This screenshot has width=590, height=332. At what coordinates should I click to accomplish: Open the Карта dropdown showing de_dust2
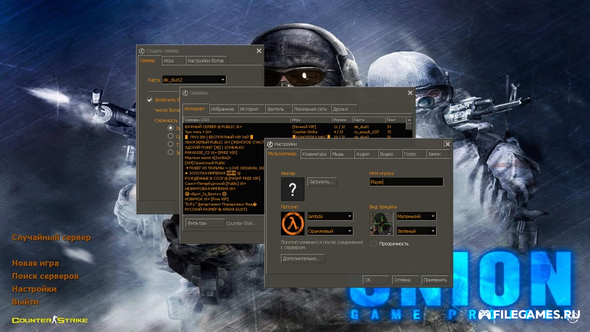[194, 80]
